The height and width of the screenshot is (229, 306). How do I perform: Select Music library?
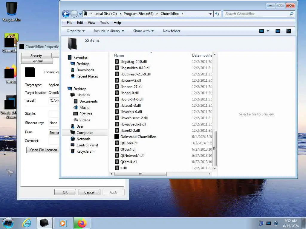(x=84, y=107)
